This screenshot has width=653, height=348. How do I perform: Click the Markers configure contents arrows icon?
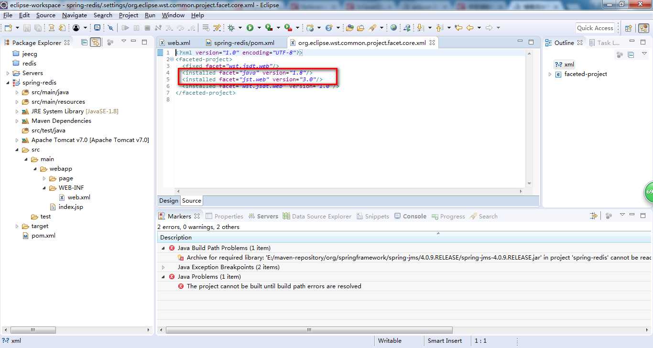tap(594, 216)
